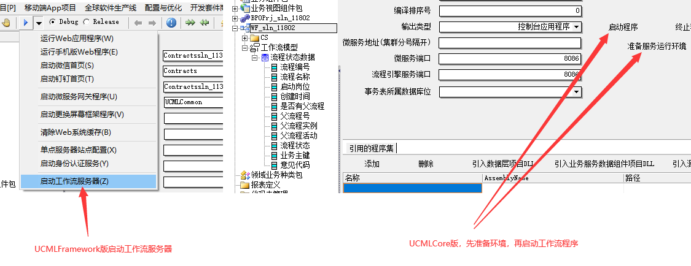Click the 启动岗位 field icon
This screenshot has height=266, width=691.
click(274, 86)
